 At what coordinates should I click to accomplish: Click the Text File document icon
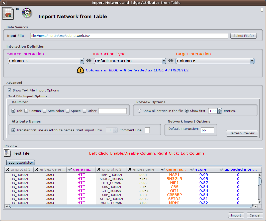[x=7, y=153]
